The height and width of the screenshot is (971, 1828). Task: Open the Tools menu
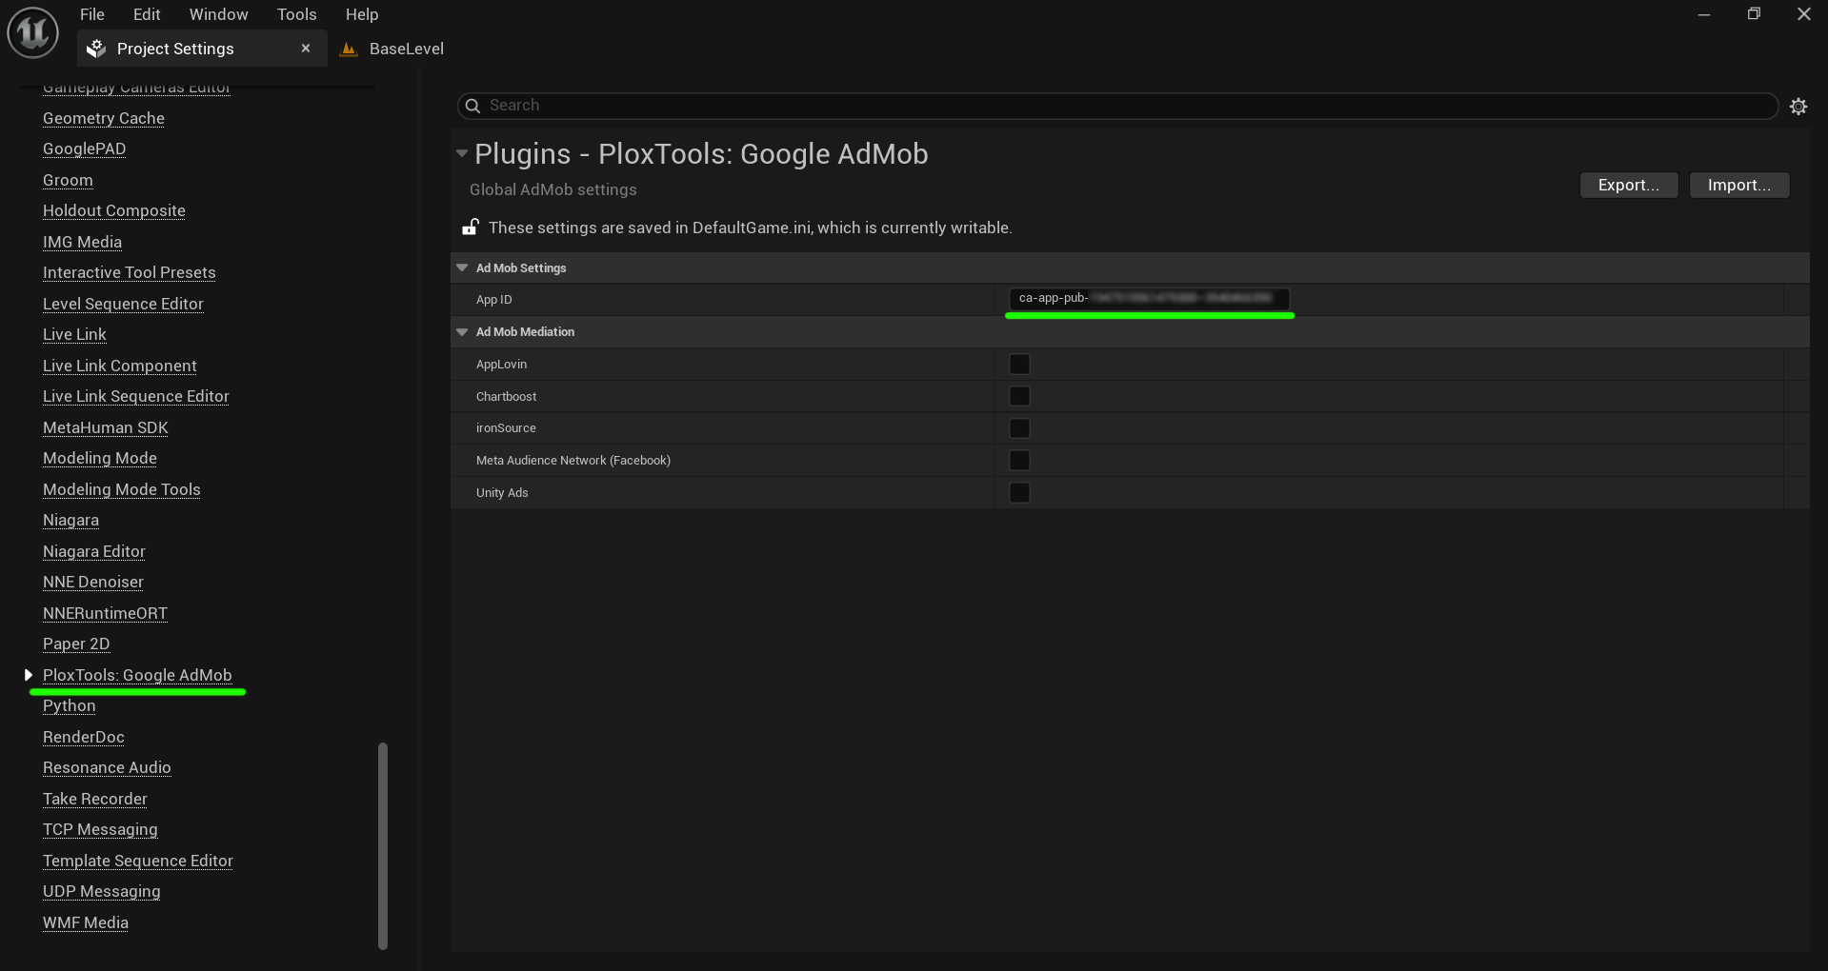tap(296, 14)
